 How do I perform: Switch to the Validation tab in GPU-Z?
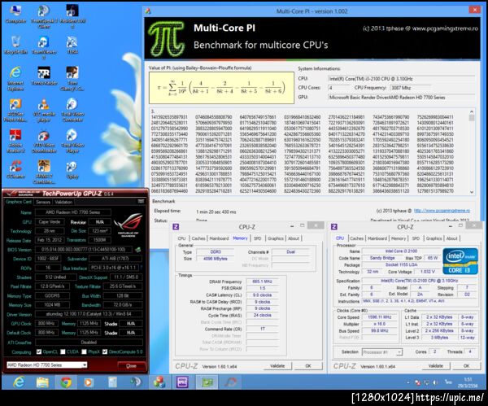63,202
